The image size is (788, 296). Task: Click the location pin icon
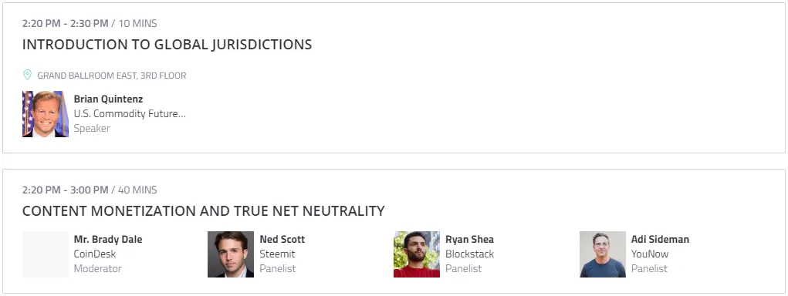(x=27, y=76)
